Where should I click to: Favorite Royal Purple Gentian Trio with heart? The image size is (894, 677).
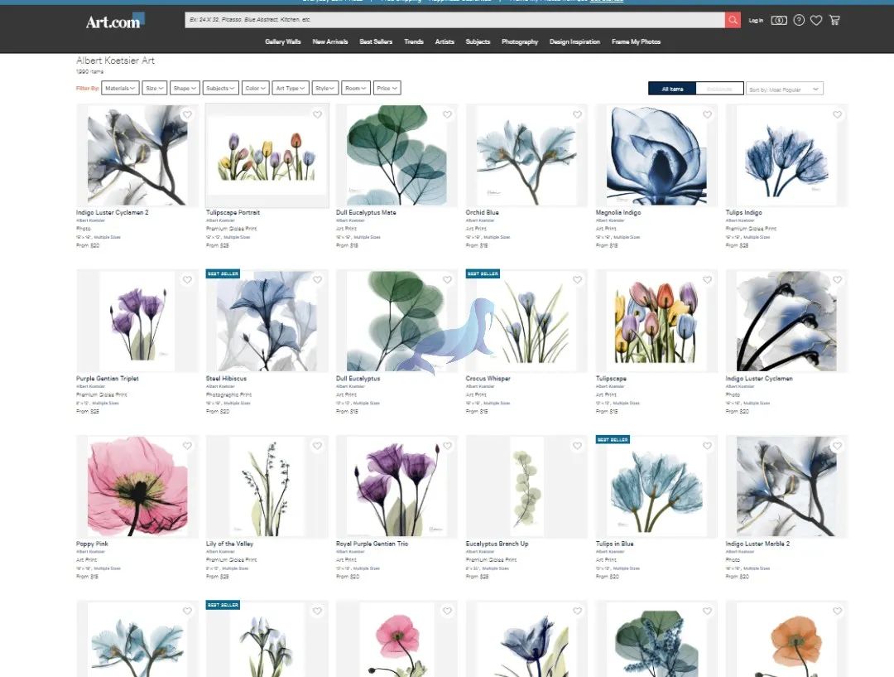click(x=447, y=446)
